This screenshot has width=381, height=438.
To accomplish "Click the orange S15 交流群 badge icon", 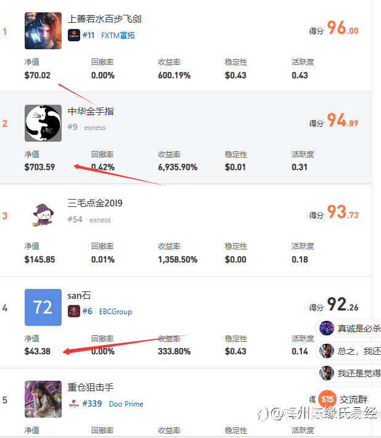I will pyautogui.click(x=327, y=399).
